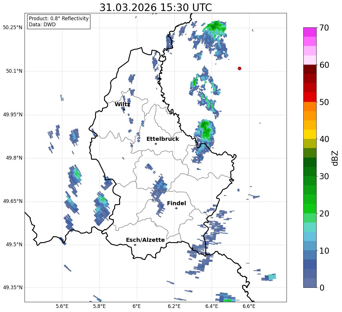
Task: Click the Ettelbruck station cross marker
Action: click(x=156, y=144)
